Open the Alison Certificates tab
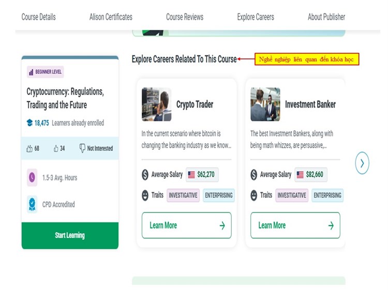388x291 pixels. tap(111, 17)
